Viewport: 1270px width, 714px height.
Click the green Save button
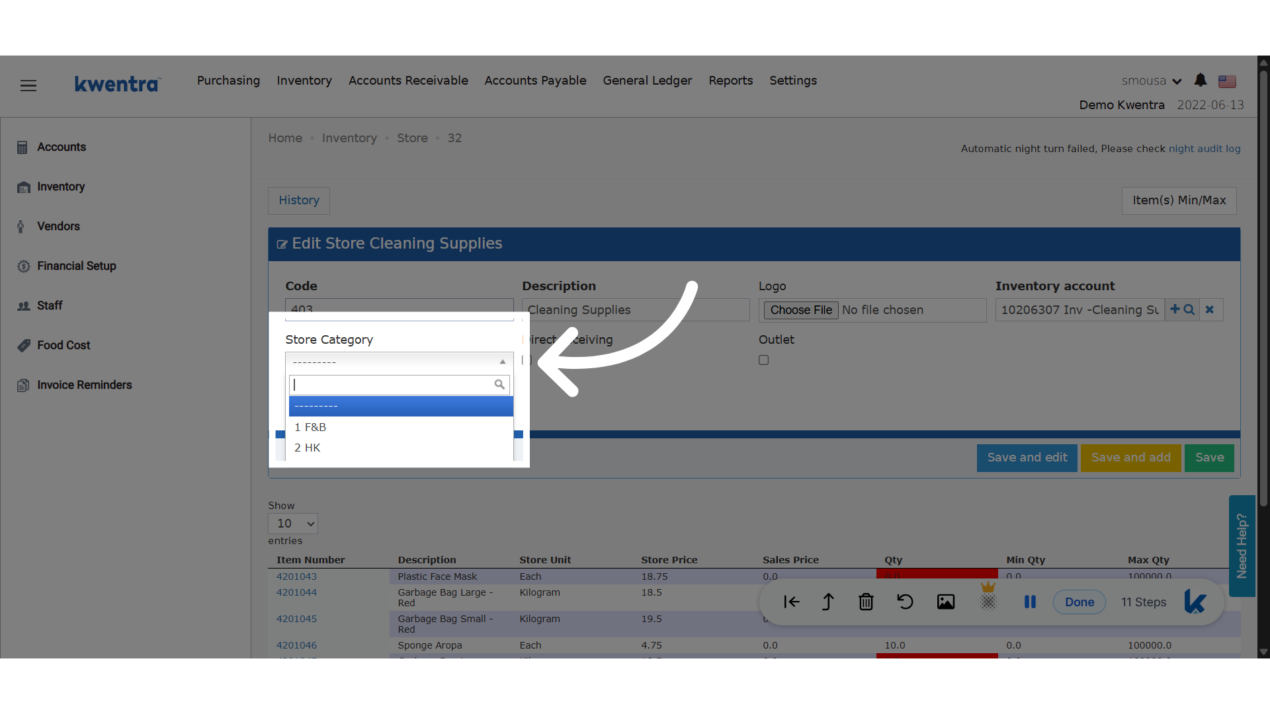pos(1209,457)
